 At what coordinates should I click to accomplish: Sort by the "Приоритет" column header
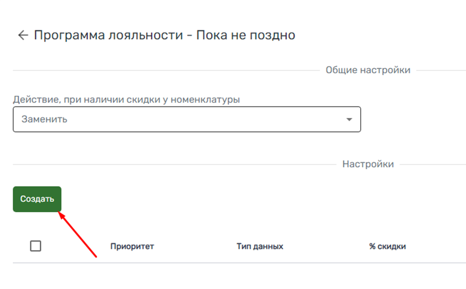[x=132, y=246]
